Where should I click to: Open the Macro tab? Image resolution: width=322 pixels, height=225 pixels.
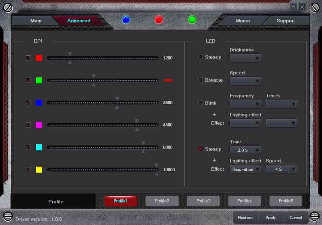pos(243,21)
